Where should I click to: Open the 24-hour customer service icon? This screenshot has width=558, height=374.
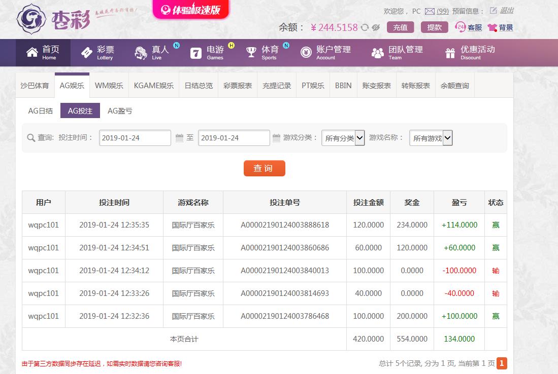460,27
